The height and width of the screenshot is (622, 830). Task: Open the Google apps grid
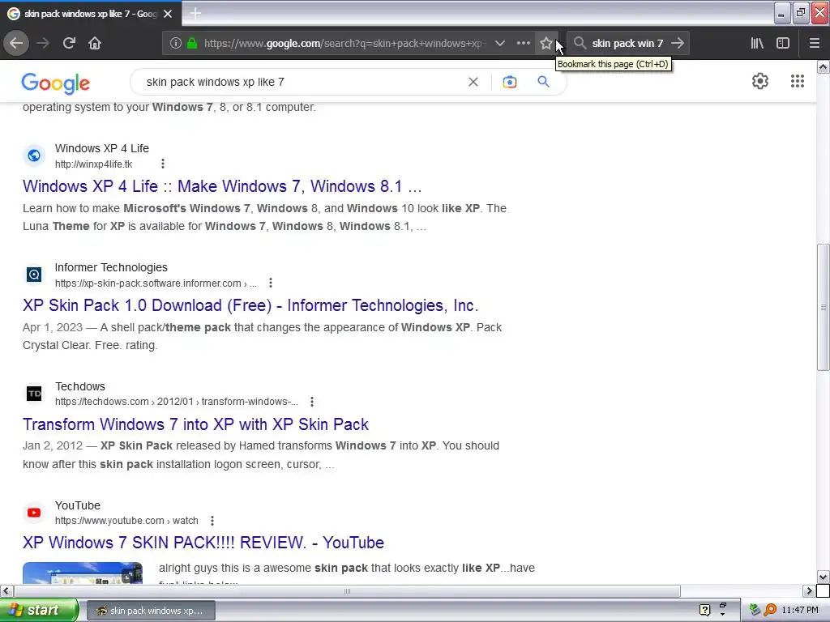tap(798, 81)
